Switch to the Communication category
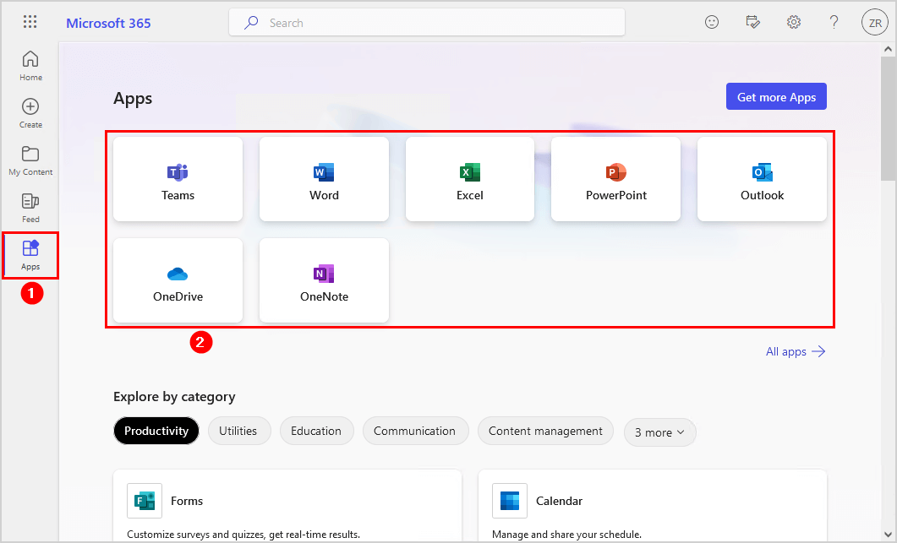897x543 pixels. click(414, 431)
